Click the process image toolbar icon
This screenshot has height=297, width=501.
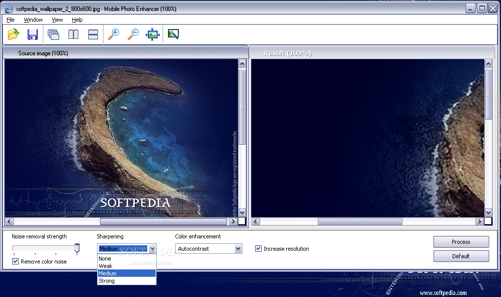coord(173,34)
